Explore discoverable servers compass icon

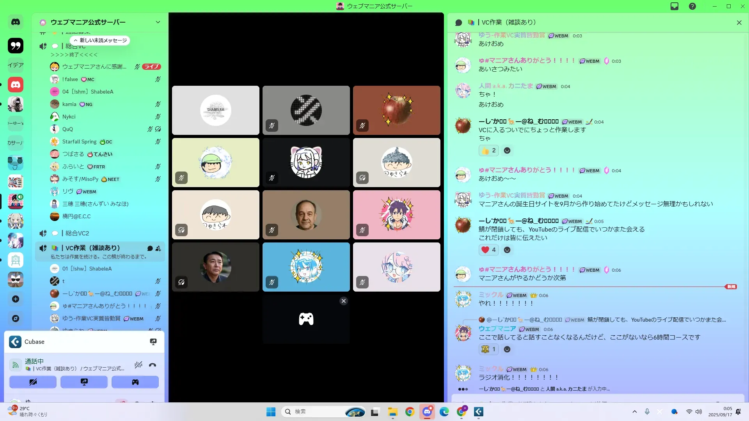(16, 318)
